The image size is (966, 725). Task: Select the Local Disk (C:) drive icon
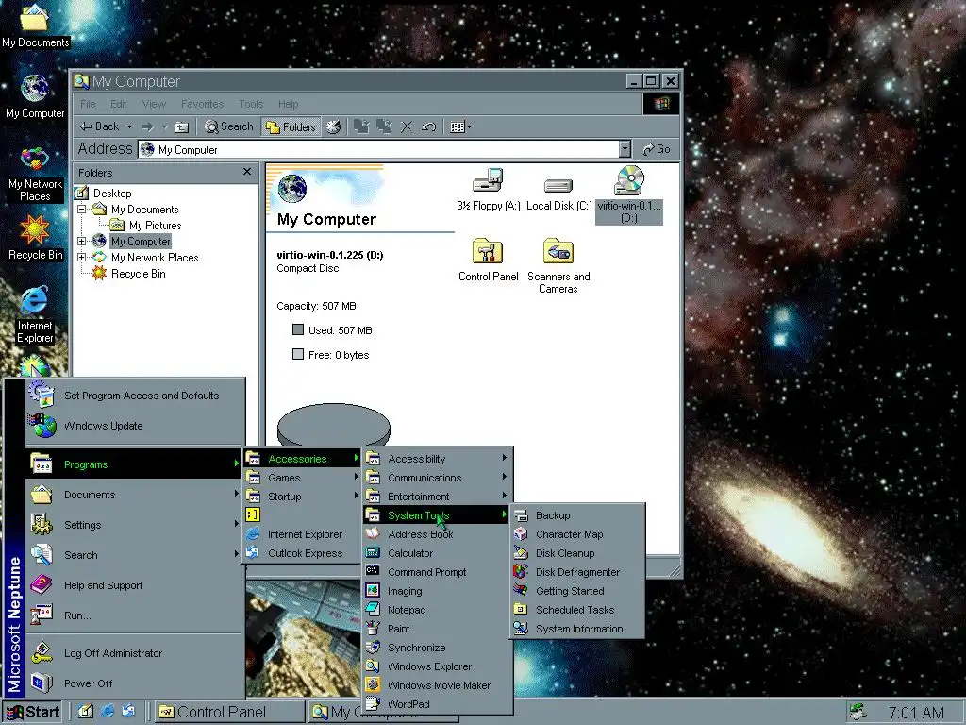coord(558,193)
